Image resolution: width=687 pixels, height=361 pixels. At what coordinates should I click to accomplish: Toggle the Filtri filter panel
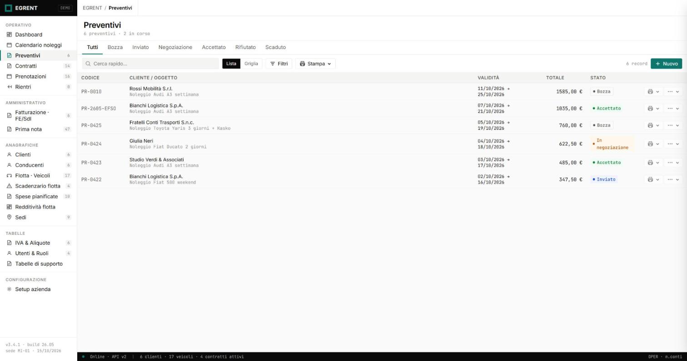[x=279, y=64]
